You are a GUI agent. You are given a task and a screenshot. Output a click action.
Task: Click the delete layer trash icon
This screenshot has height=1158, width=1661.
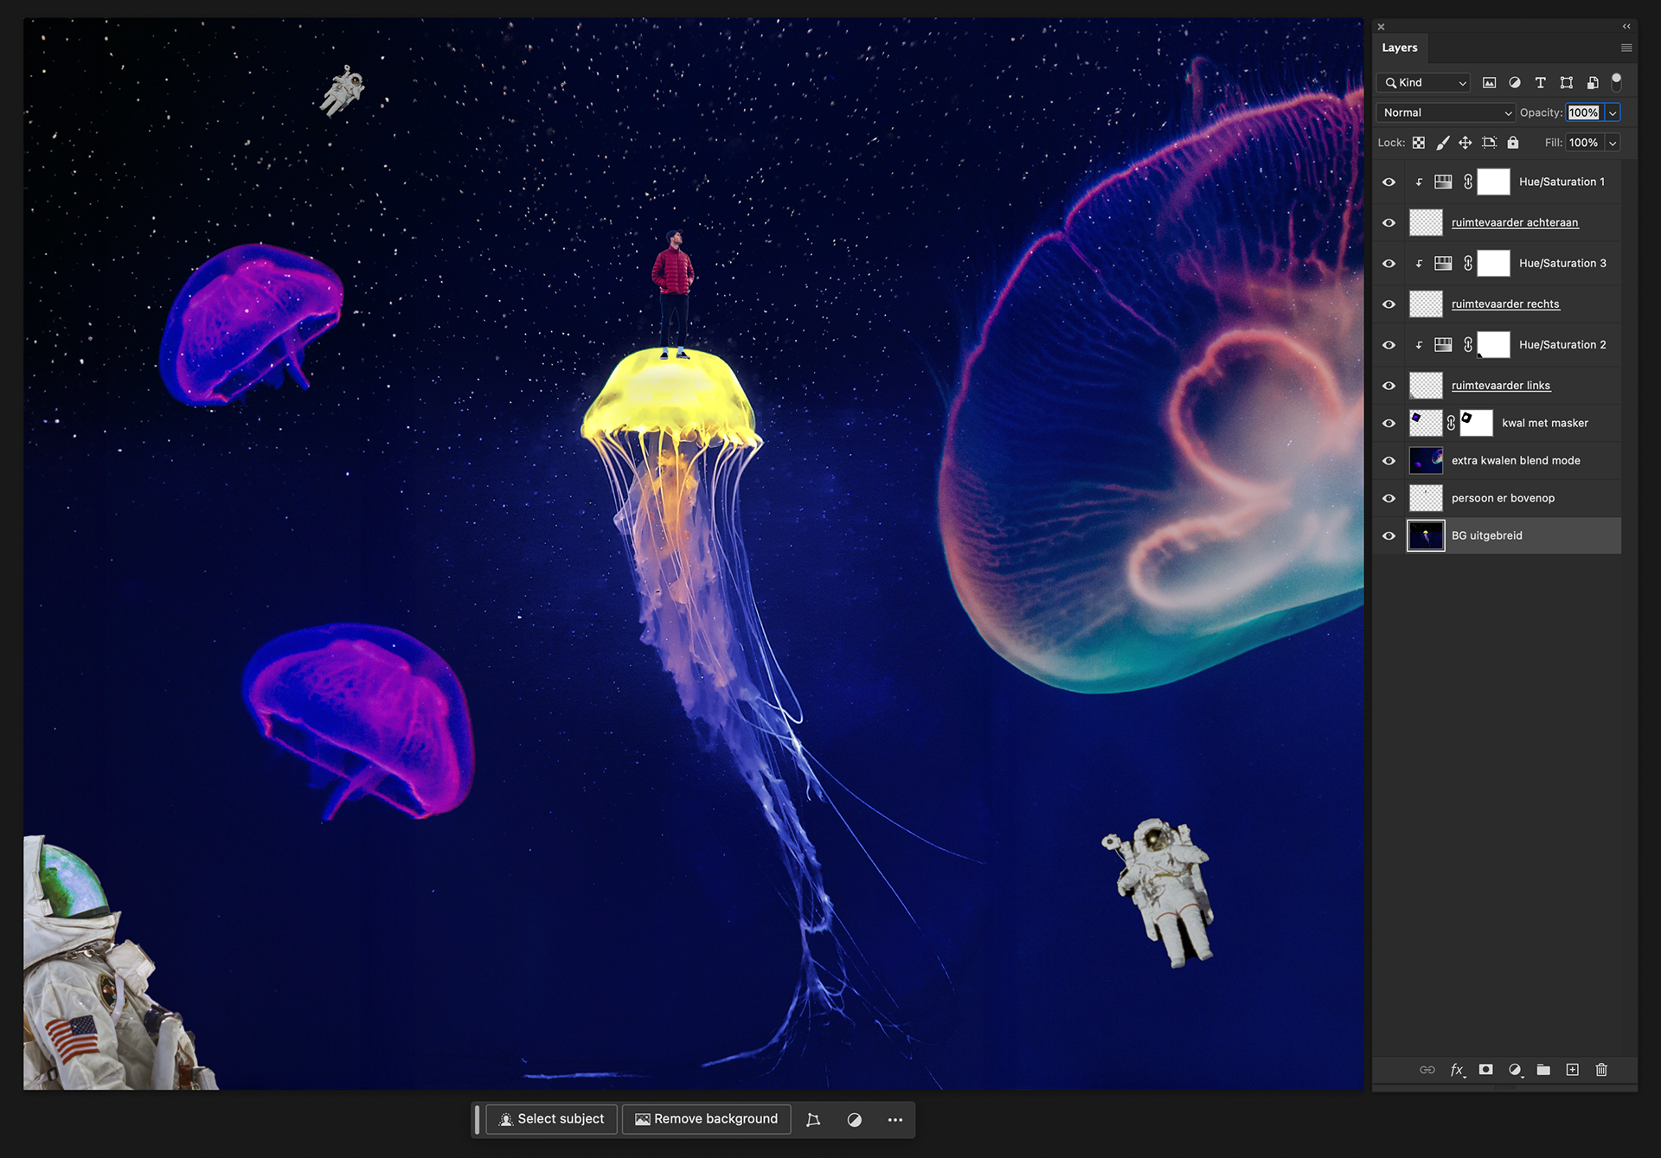click(x=1601, y=1070)
